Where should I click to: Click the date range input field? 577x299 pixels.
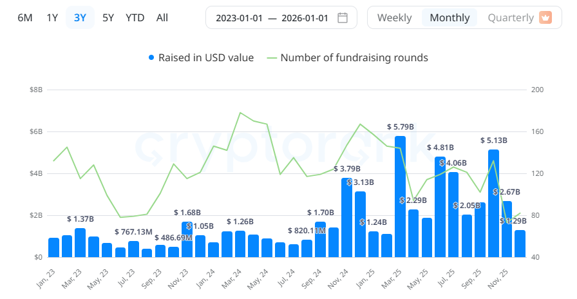tap(273, 17)
